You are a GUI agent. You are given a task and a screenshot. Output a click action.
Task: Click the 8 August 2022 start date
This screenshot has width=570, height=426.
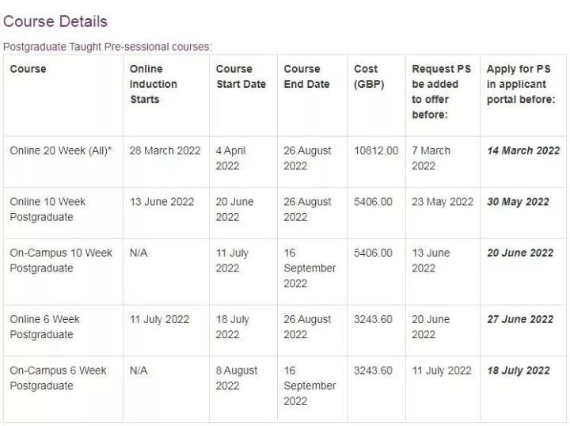coord(237,378)
